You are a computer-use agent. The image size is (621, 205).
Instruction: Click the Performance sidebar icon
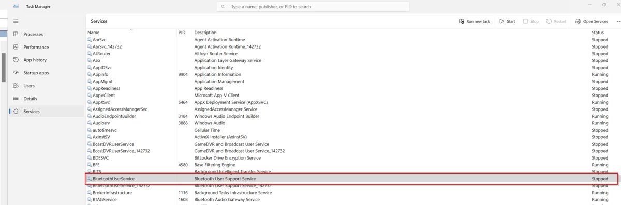(x=16, y=47)
